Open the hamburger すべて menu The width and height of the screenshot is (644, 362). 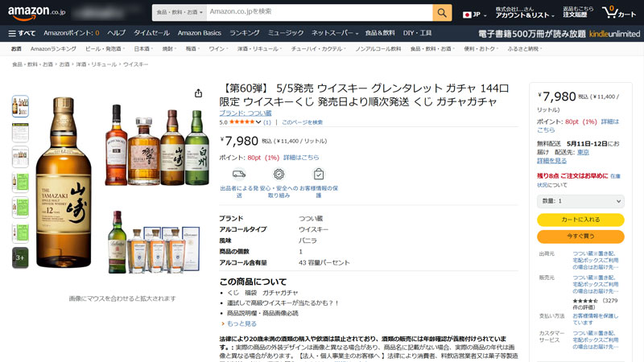coord(22,33)
